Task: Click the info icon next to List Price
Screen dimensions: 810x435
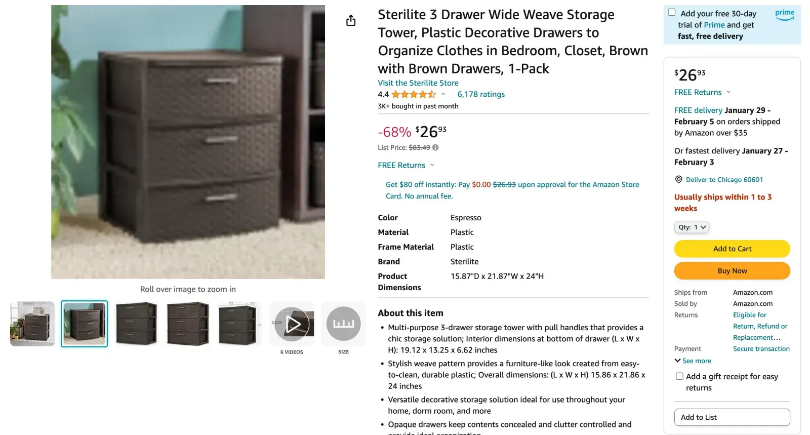Action: [x=435, y=147]
